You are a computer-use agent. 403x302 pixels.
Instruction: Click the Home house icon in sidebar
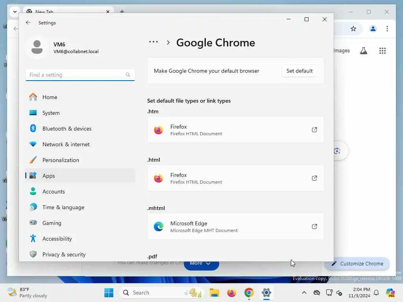33,97
